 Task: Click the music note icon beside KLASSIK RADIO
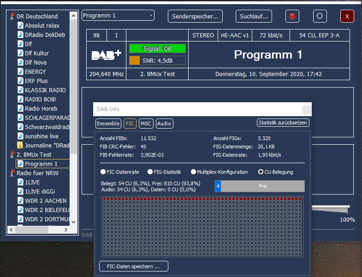[x=20, y=90]
